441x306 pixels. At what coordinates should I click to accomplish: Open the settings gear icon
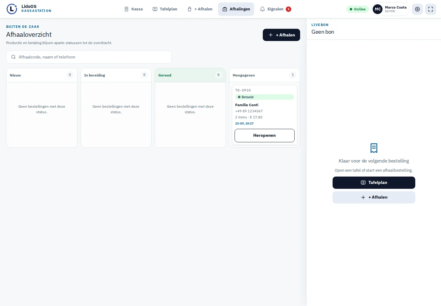click(417, 9)
